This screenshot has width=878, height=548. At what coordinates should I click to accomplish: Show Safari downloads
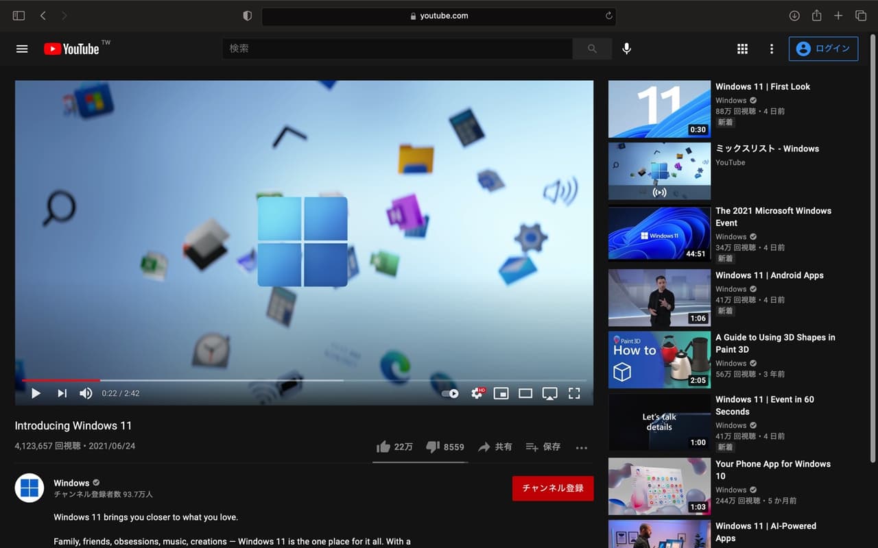[x=794, y=16]
